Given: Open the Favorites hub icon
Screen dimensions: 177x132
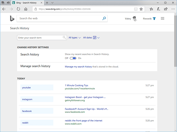Looking at the screenshot, I should pos(151,9).
